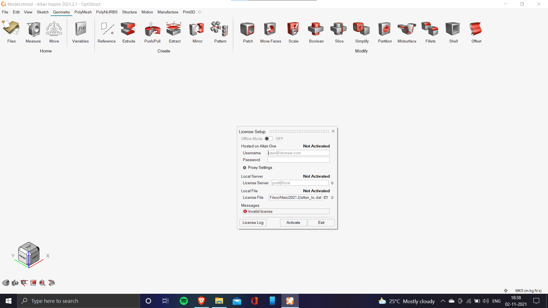Switch Offline Mode toggle to ON

269,139
